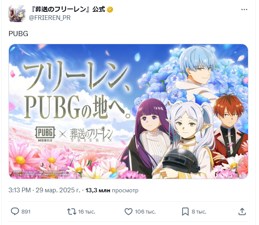259x225 pixels.
Task: Open the account's profile avatar
Action: [17, 14]
